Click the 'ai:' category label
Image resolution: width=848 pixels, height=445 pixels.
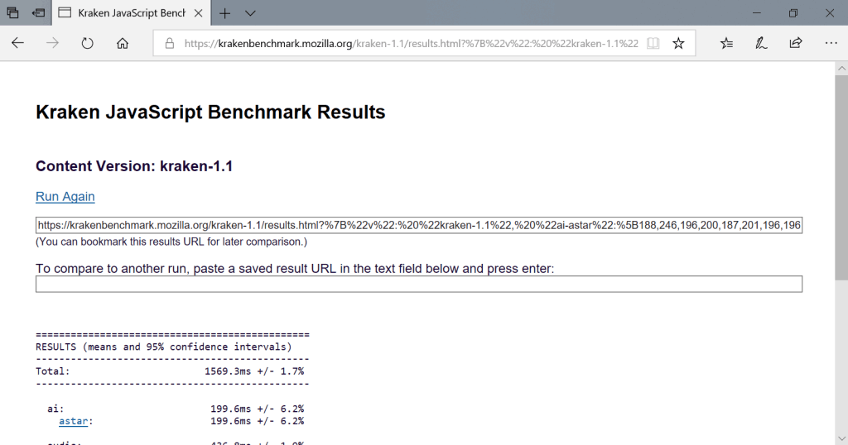55,409
